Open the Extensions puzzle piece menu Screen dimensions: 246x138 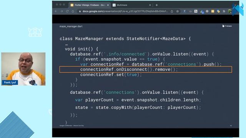point(224,11)
